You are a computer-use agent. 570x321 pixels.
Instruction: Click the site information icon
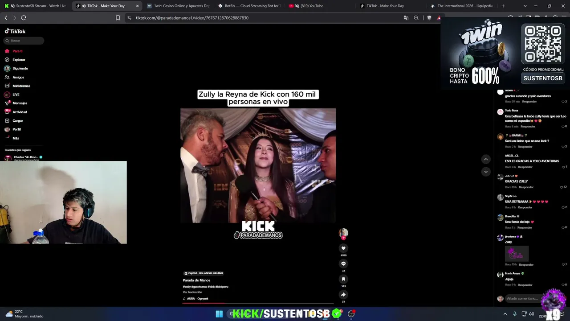(129, 18)
